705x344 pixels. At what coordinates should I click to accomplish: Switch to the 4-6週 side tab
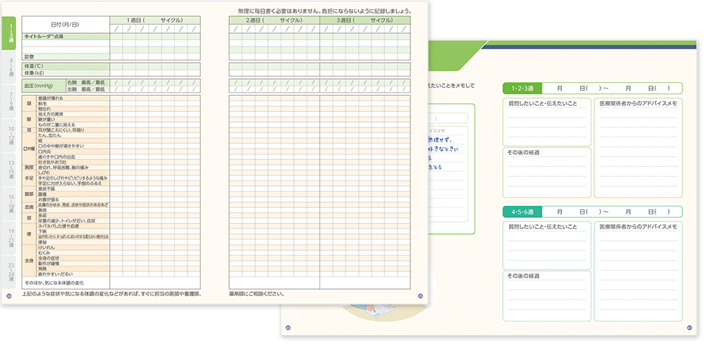(x=10, y=70)
